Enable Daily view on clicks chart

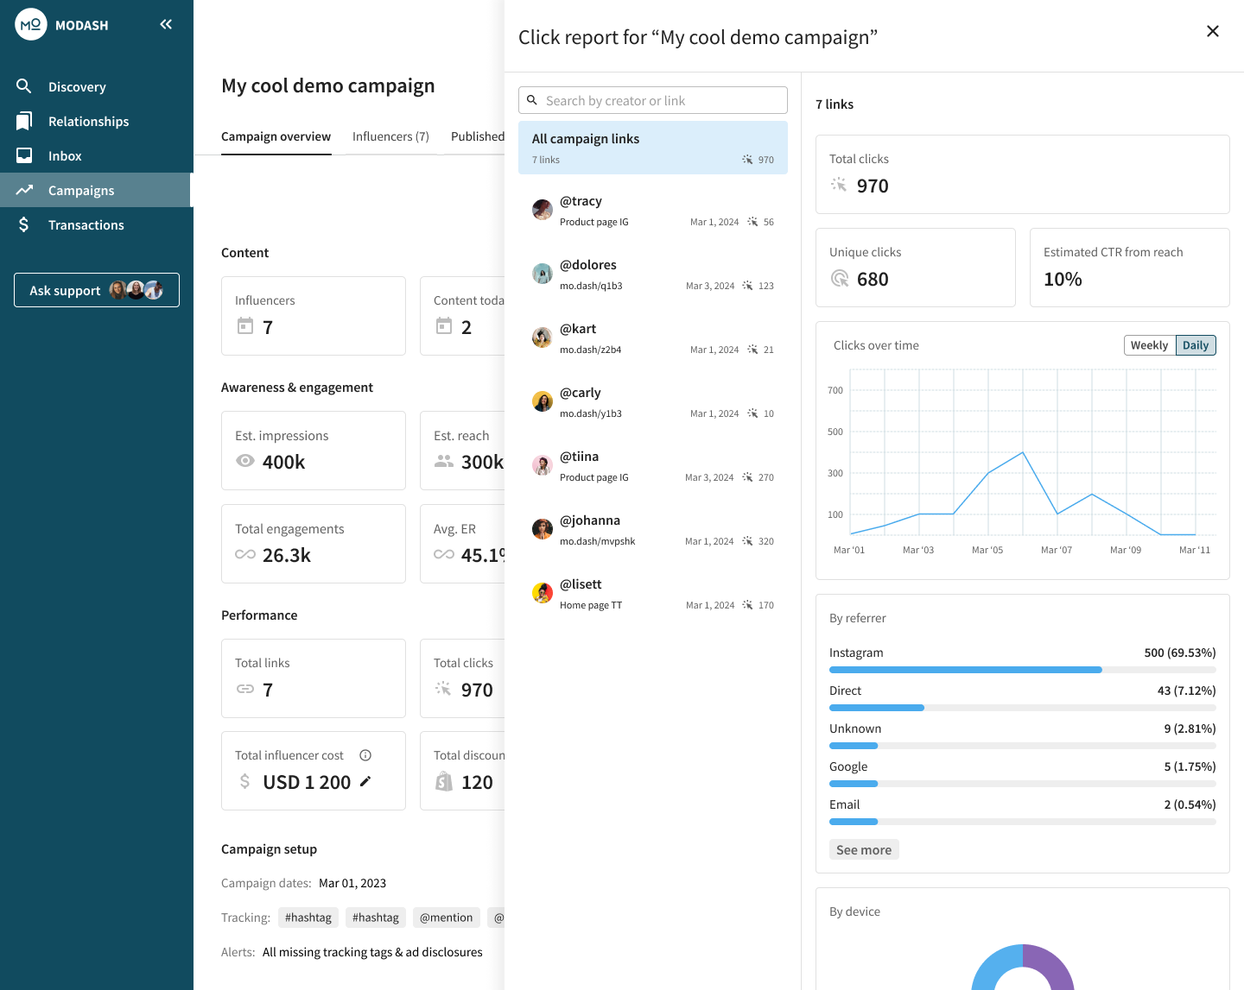[x=1196, y=344]
